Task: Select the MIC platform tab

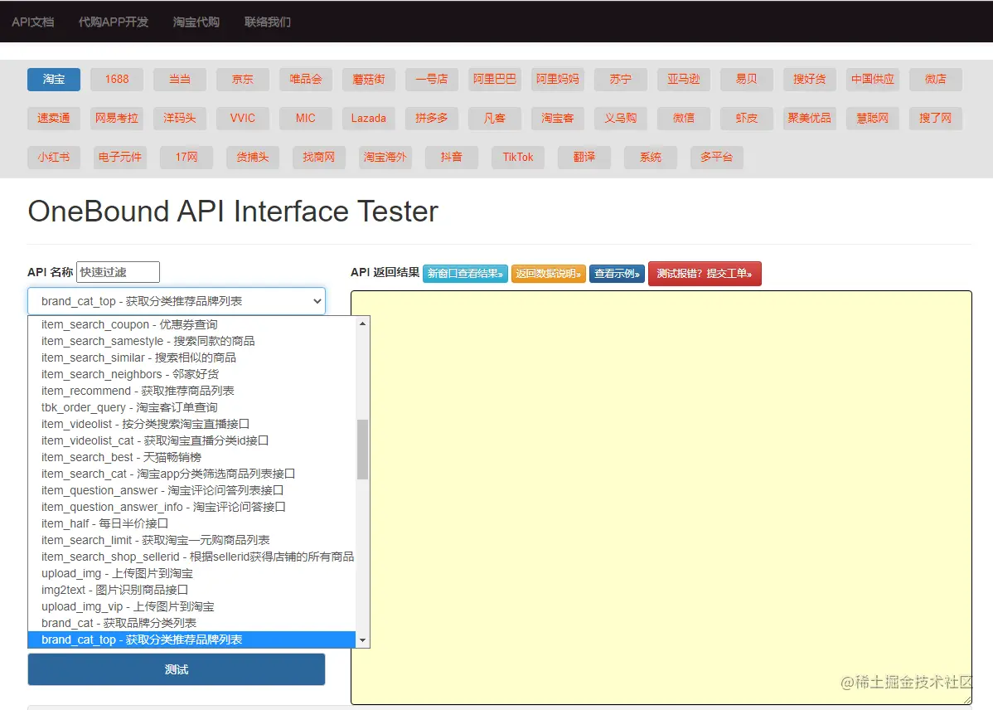Action: (306, 119)
